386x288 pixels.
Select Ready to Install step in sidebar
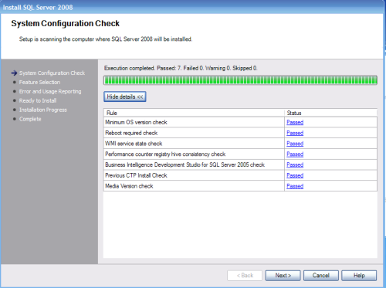coord(38,100)
